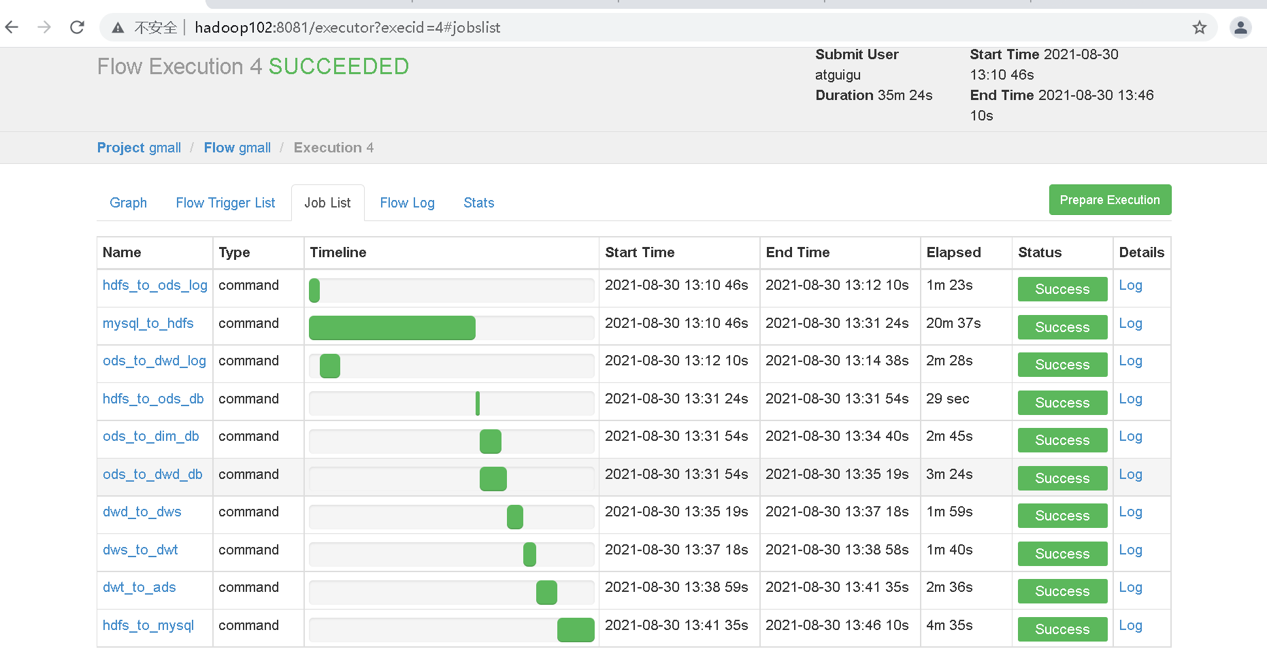
Task: Open the ods_to_dim_db job link
Action: pos(150,436)
